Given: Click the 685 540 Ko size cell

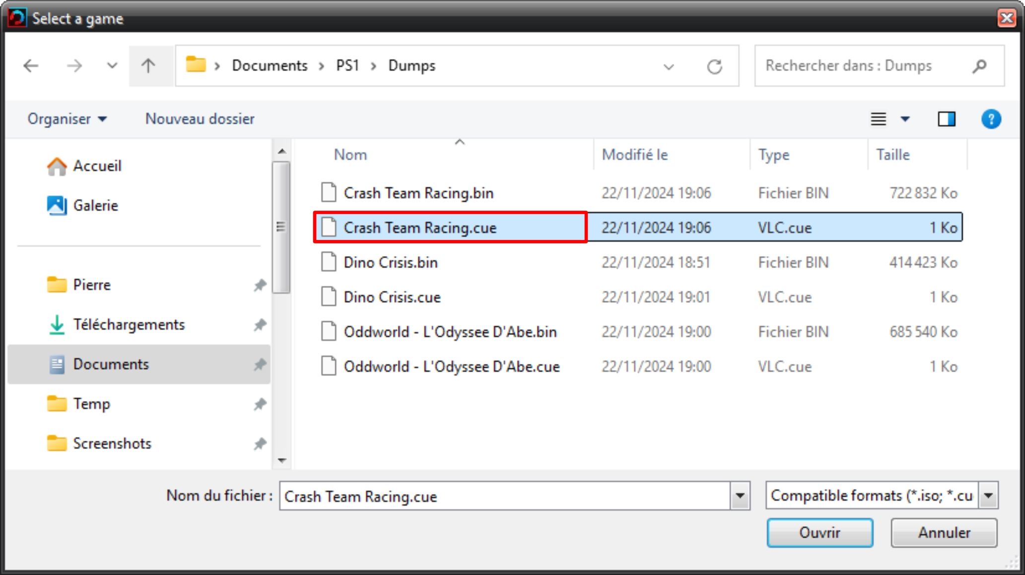Looking at the screenshot, I should [x=923, y=332].
